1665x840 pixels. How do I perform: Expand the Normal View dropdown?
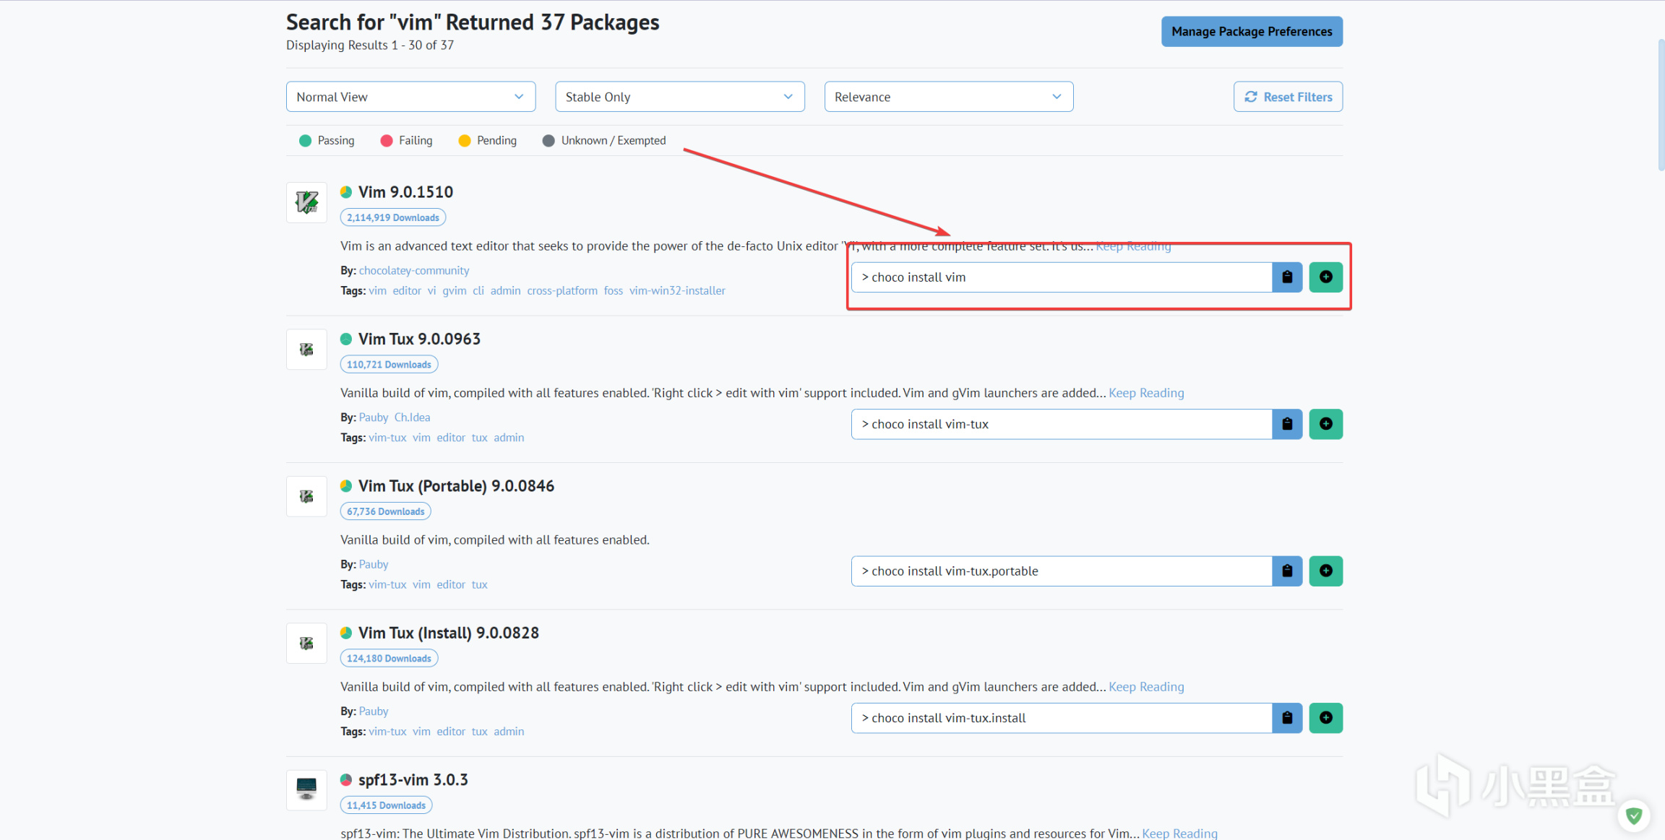coord(410,97)
